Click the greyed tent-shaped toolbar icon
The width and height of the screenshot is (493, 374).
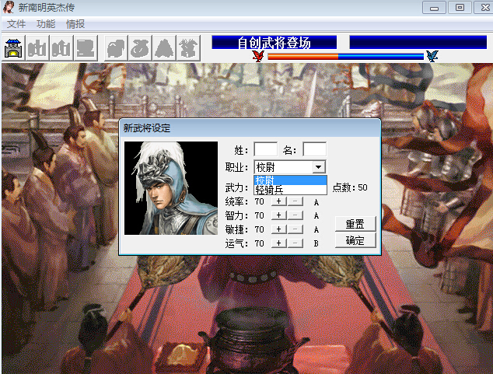(164, 48)
